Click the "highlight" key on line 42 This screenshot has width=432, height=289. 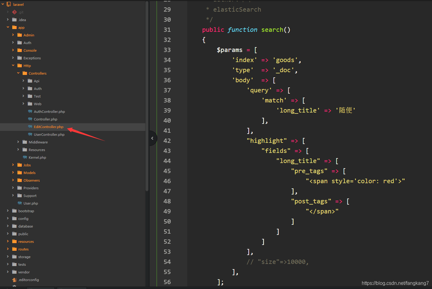click(267, 141)
